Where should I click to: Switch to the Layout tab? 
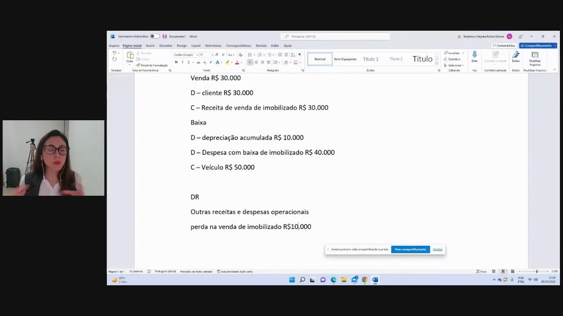click(196, 46)
